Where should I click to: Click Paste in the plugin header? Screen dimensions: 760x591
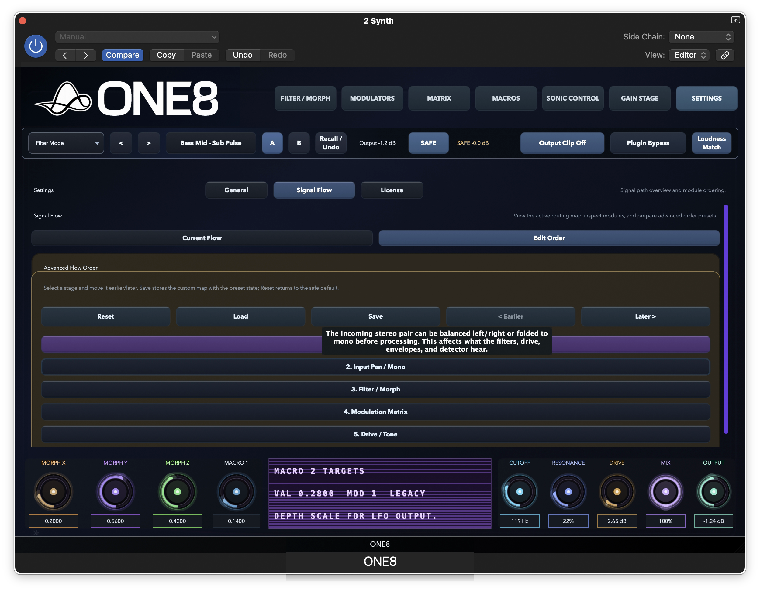pyautogui.click(x=202, y=55)
